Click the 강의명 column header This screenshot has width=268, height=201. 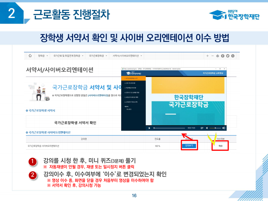coord(84,139)
